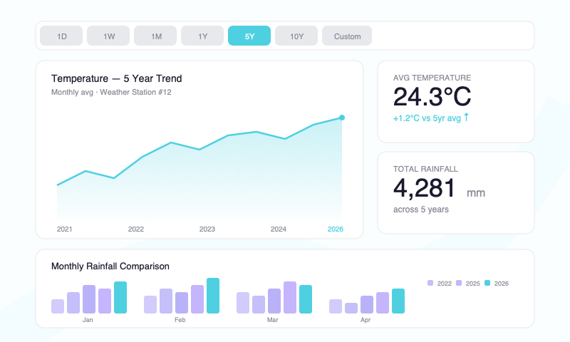Click 'Monthly avg · Weather Station #12' subtitle

click(111, 92)
